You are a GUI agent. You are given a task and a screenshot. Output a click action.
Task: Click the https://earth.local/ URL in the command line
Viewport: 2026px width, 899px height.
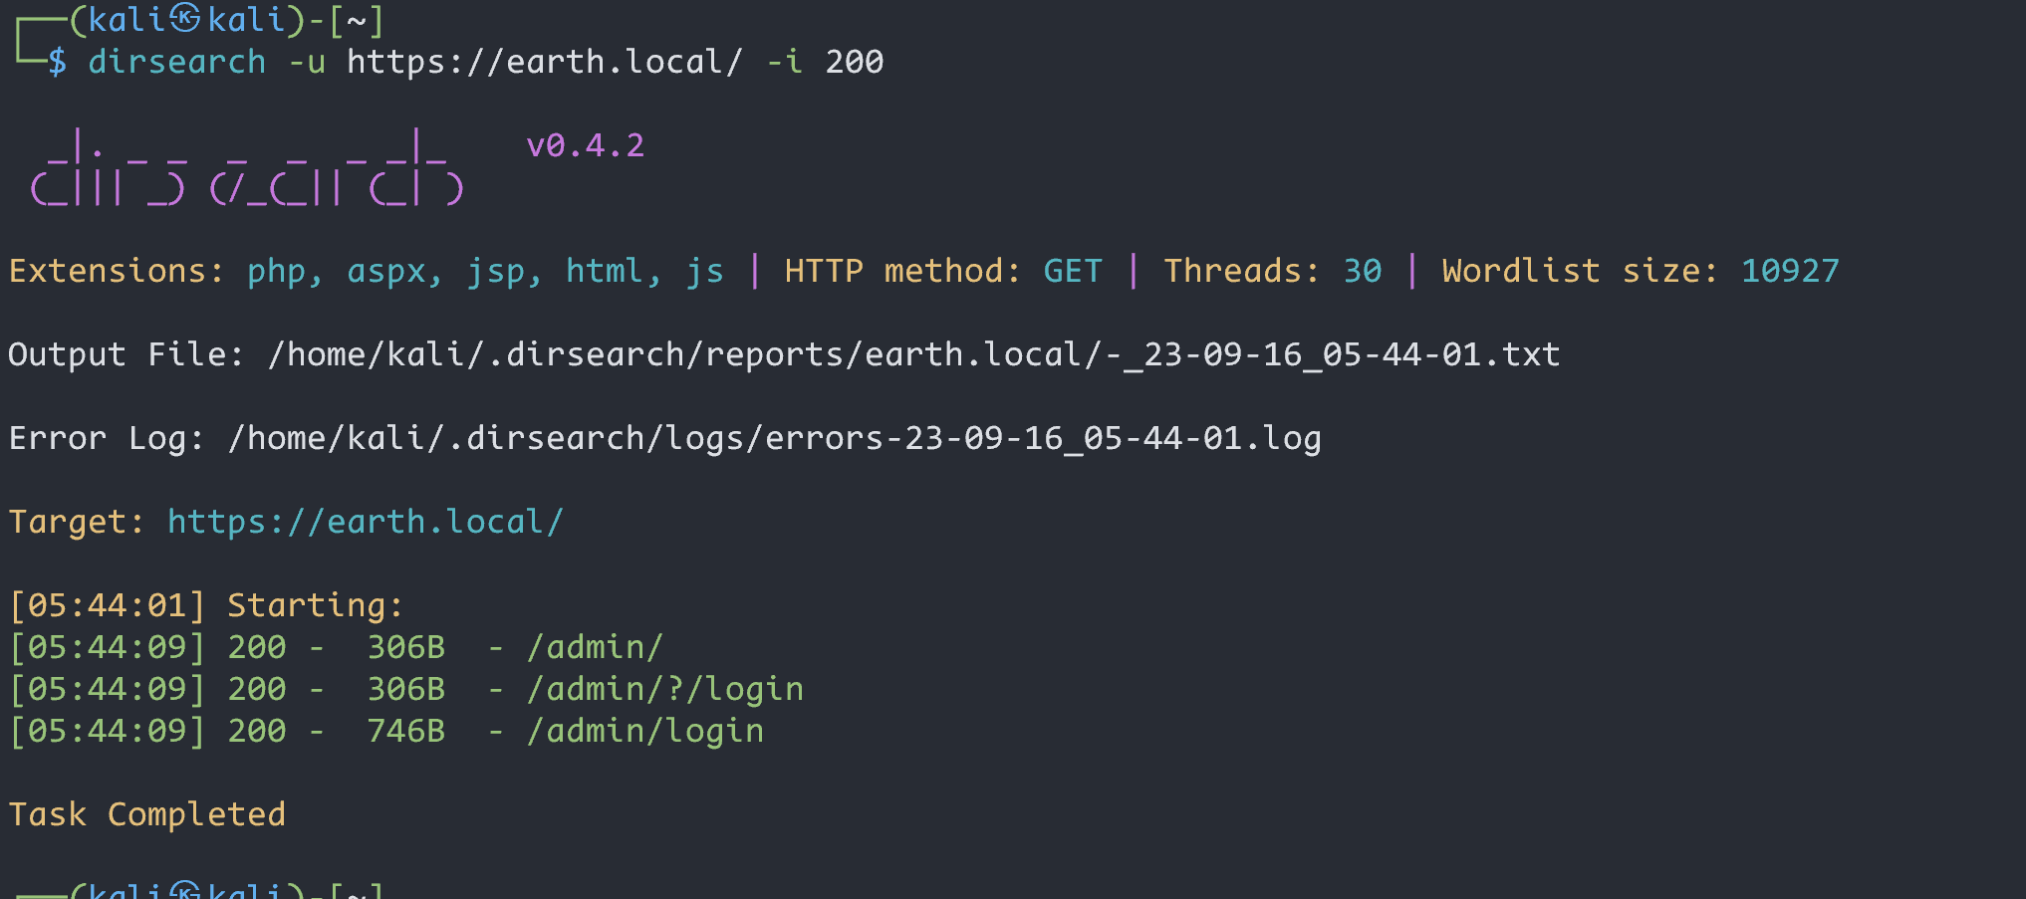[x=545, y=62]
